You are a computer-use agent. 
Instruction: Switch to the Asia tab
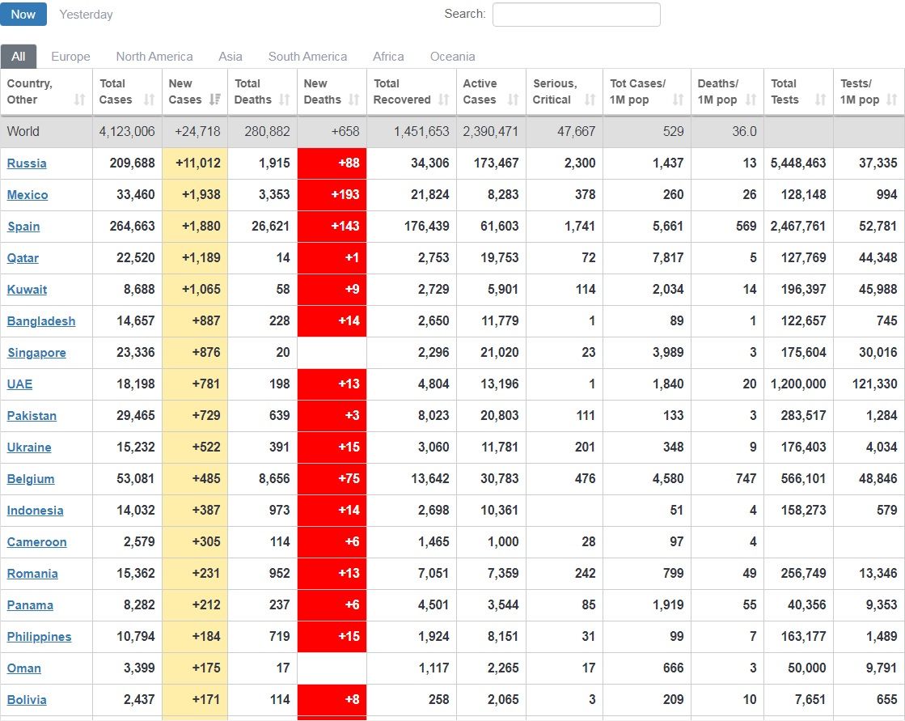click(230, 57)
